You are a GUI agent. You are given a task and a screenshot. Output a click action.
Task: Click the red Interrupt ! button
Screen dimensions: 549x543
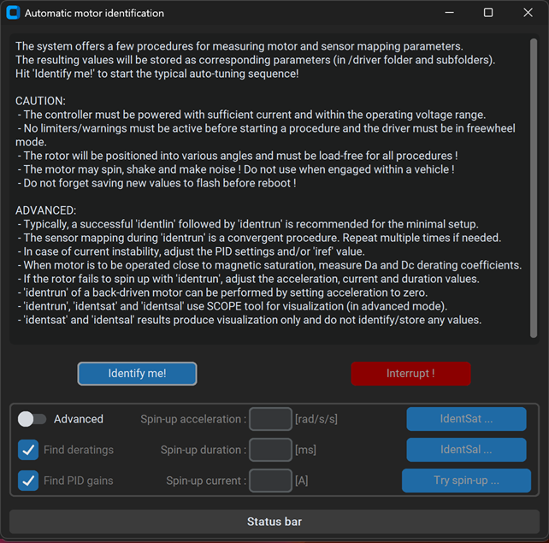(x=410, y=374)
